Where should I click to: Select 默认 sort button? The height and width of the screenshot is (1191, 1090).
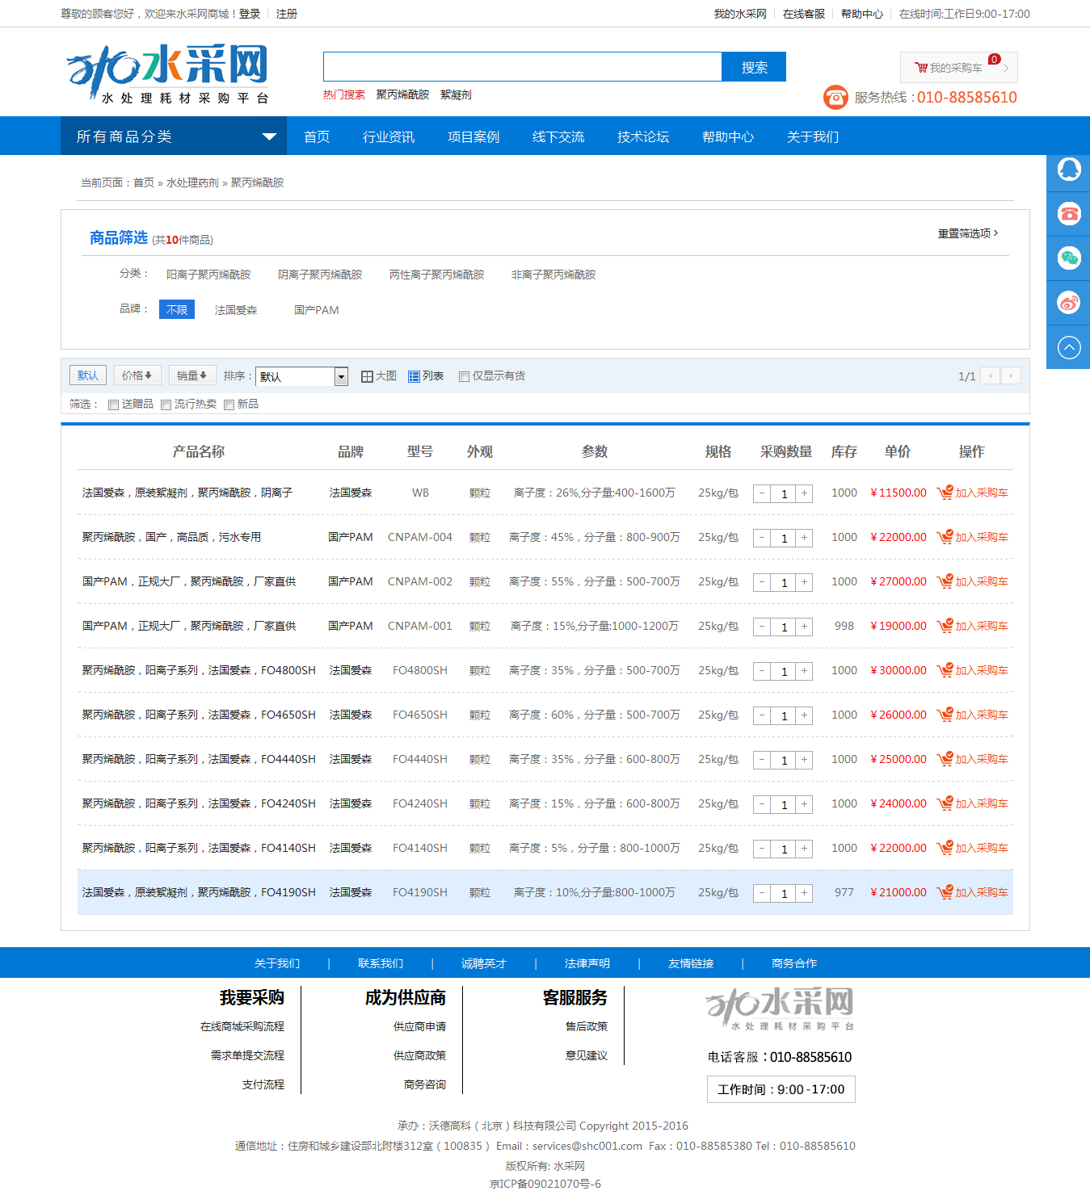[x=88, y=375]
